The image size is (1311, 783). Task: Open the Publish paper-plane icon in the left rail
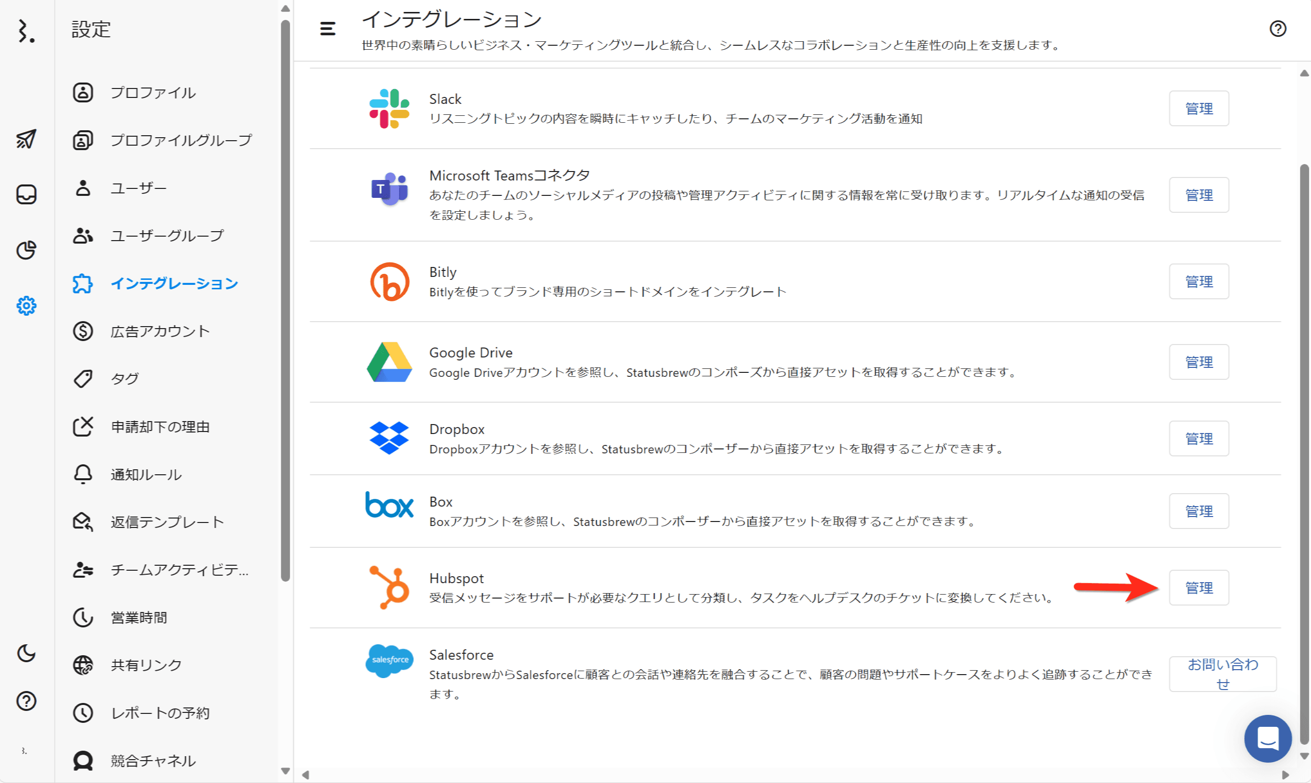[26, 139]
